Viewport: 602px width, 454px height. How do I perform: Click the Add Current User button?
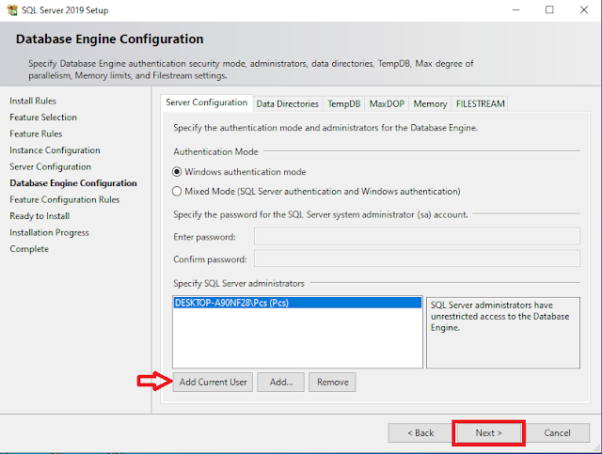click(x=213, y=383)
